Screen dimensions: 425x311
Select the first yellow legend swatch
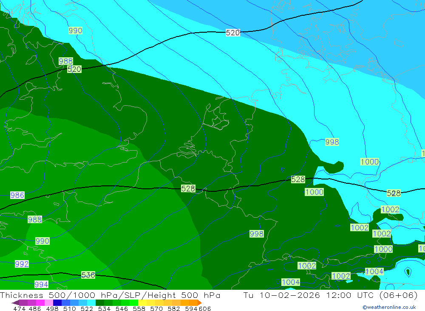[x=142, y=303]
